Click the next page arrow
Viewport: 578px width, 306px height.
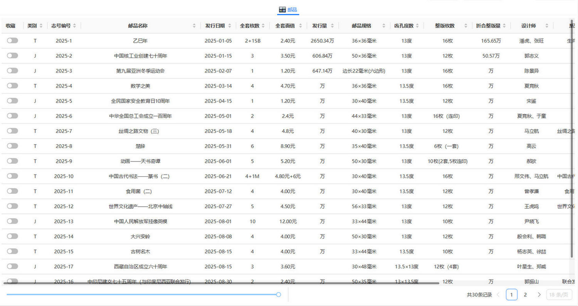click(x=539, y=294)
